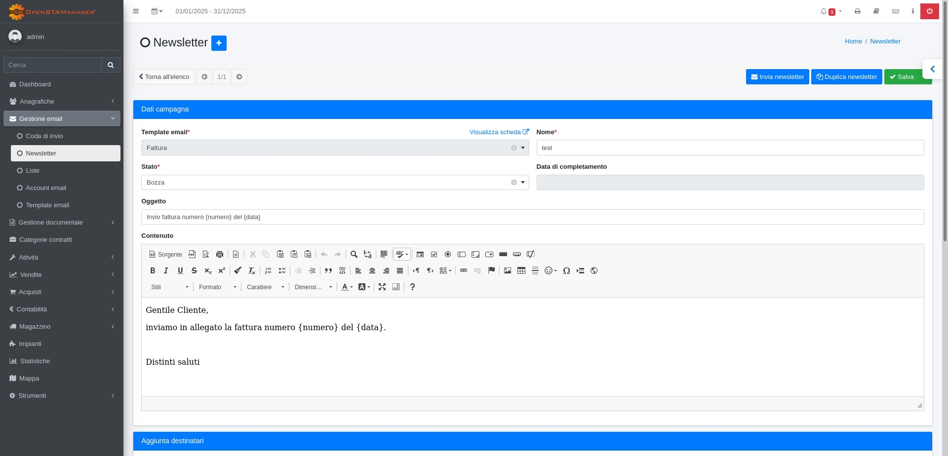
Task: Maximize the editor with fullscreen icon
Action: pyautogui.click(x=382, y=287)
